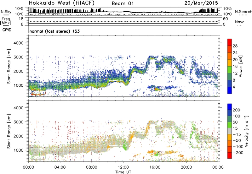The width and height of the screenshot is (252, 174).
Task: Click the green velocity patch near 12:00, 1000 km
Action: [x=125, y=146]
